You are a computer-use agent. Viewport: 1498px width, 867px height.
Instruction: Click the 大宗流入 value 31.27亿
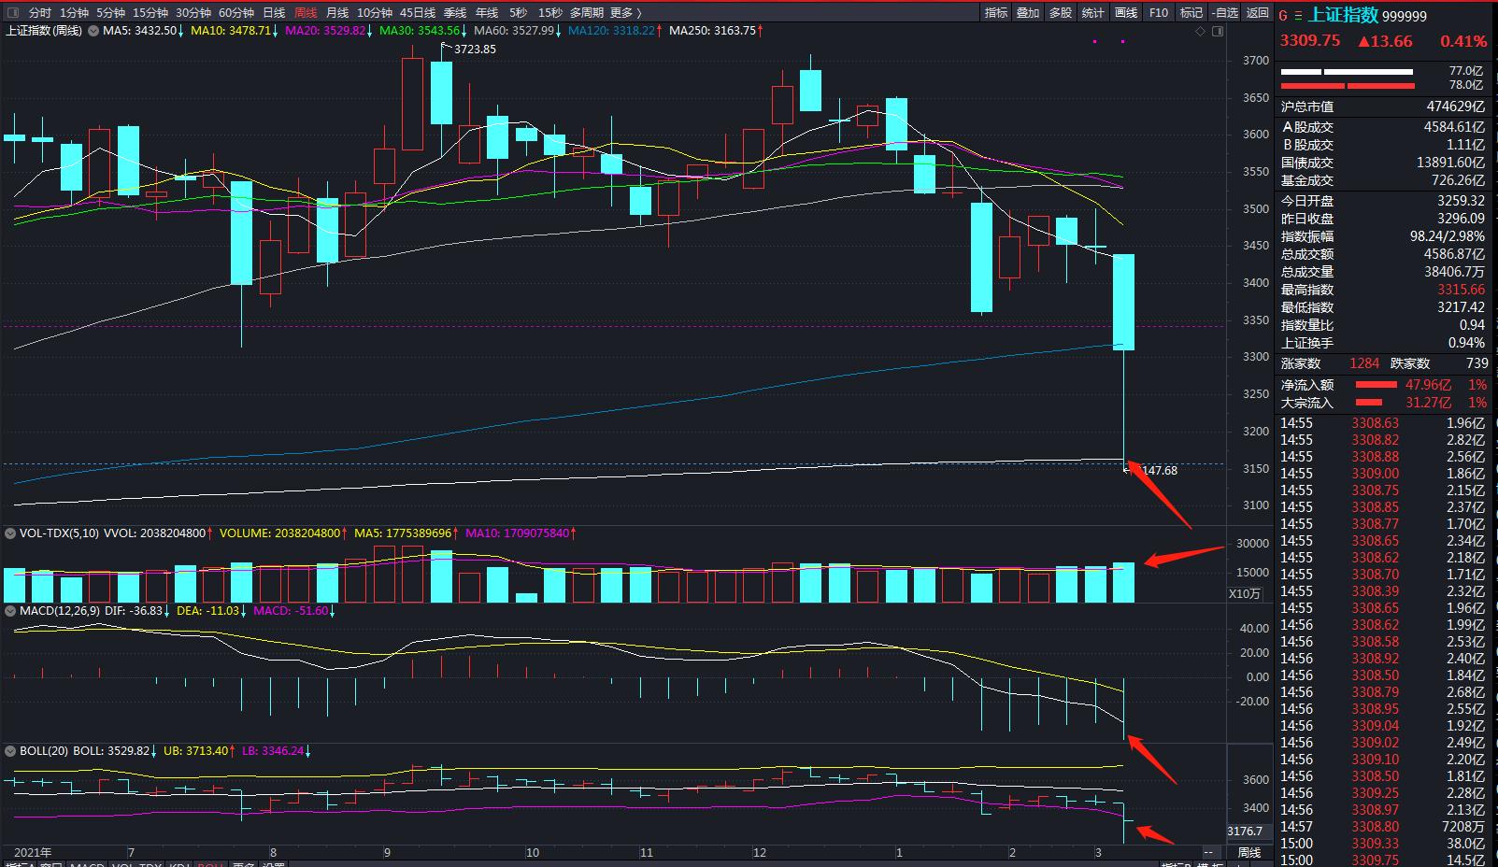point(1428,403)
